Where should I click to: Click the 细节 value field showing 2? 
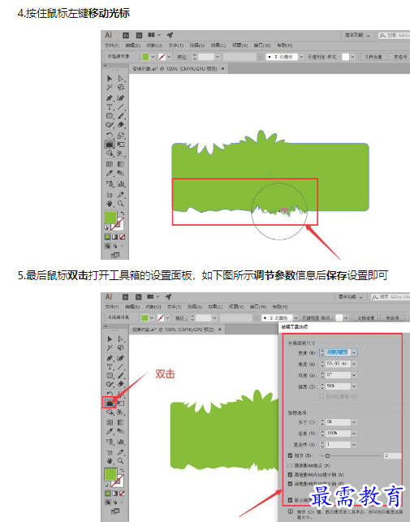click(393, 455)
